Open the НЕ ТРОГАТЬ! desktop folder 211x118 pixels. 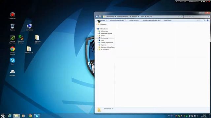click(x=29, y=50)
